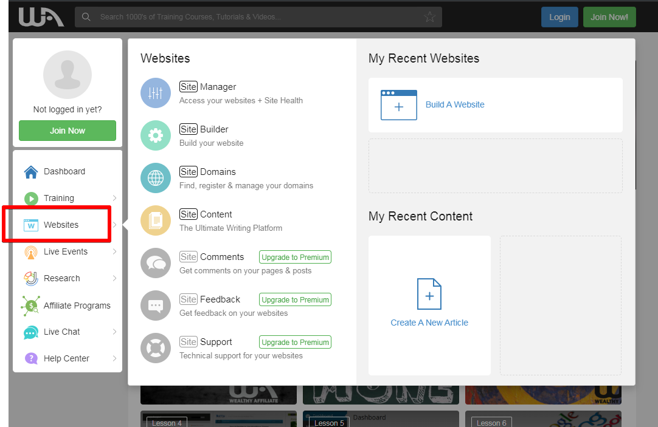
Task: Click the Affiliate Programs dollar icon
Action: [30, 306]
